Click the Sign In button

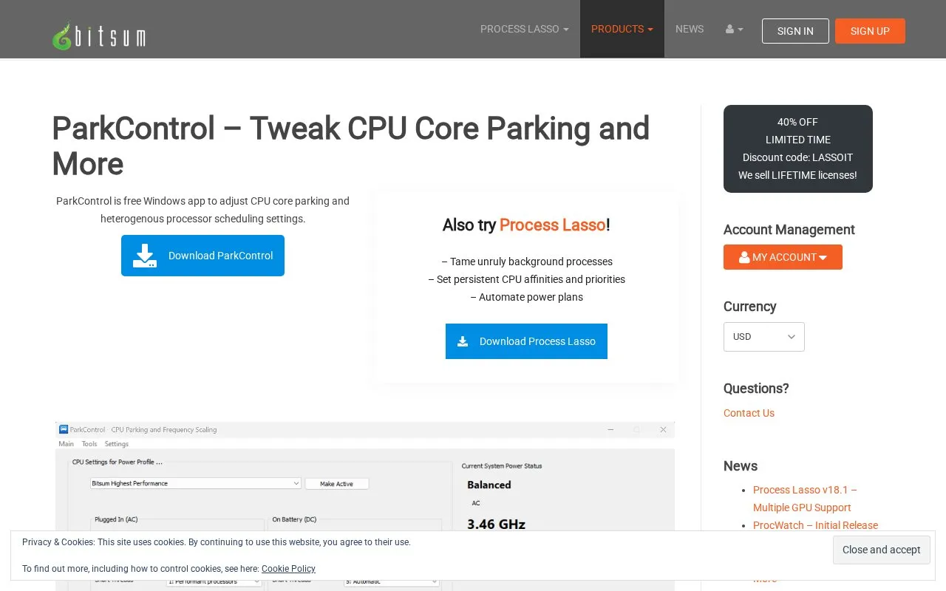click(x=795, y=31)
